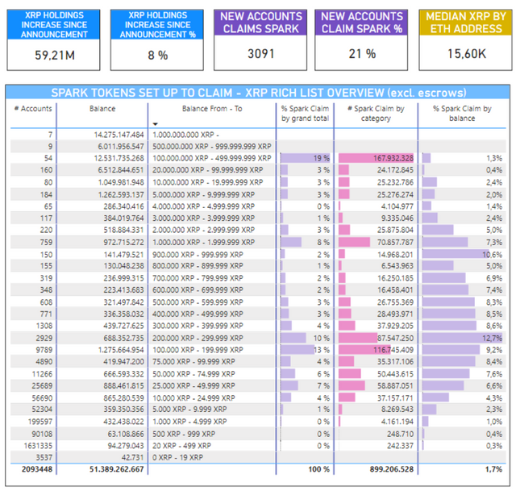Select '1.000.000 XRP - 1.999.999 XRP' range
Viewport: 516px width, 491px height.
coord(204,243)
